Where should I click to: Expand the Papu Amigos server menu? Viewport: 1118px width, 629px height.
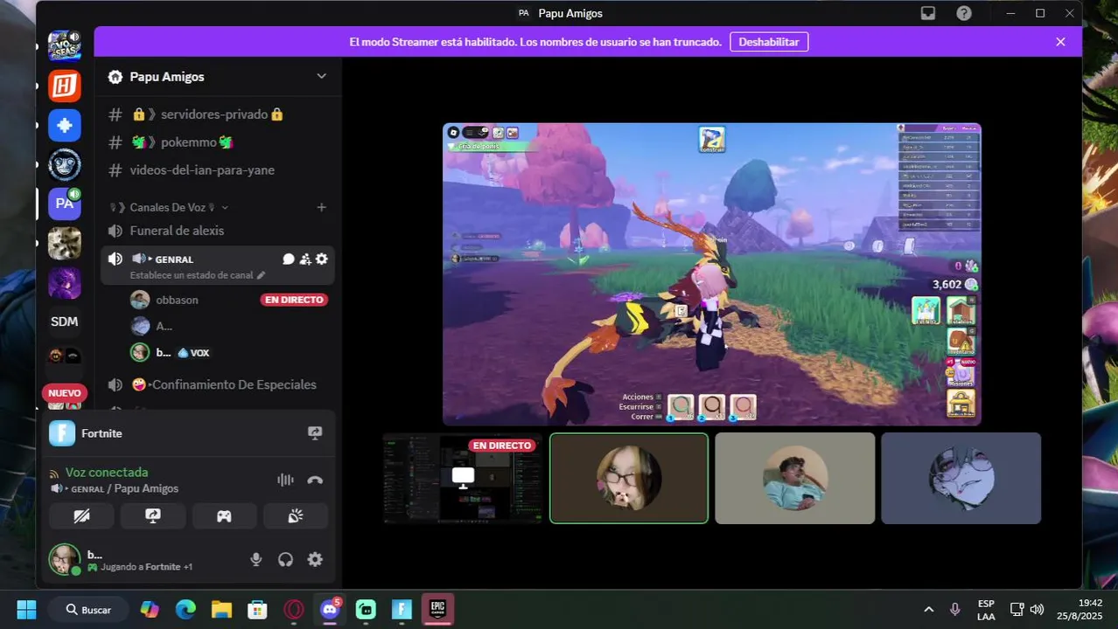[x=321, y=77]
